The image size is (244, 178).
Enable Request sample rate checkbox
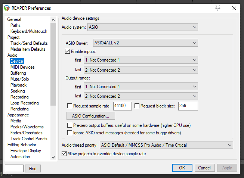(x=70, y=106)
